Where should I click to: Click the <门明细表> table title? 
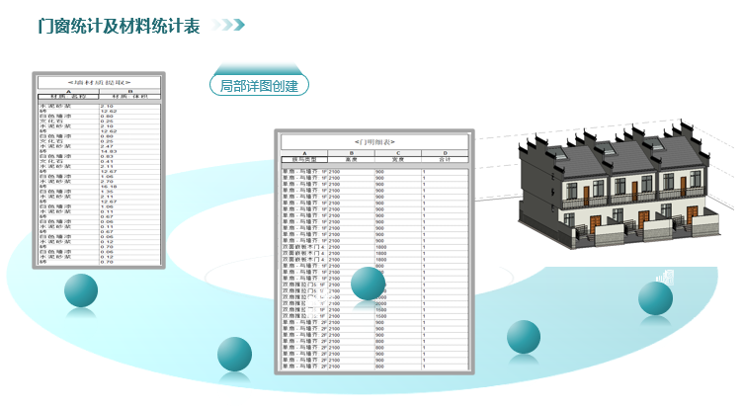374,141
